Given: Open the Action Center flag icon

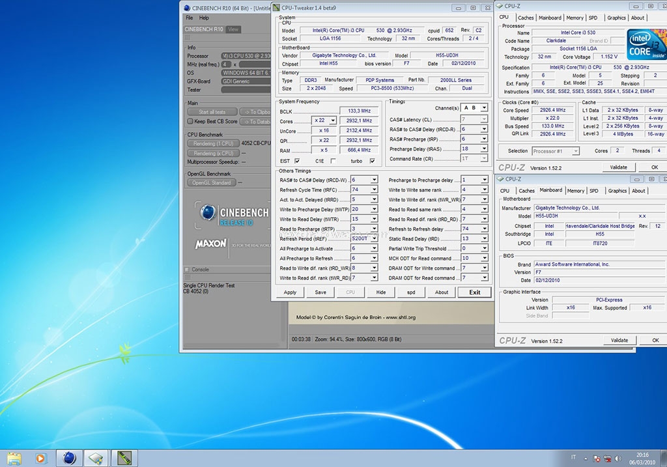Looking at the screenshot, I should 597,459.
